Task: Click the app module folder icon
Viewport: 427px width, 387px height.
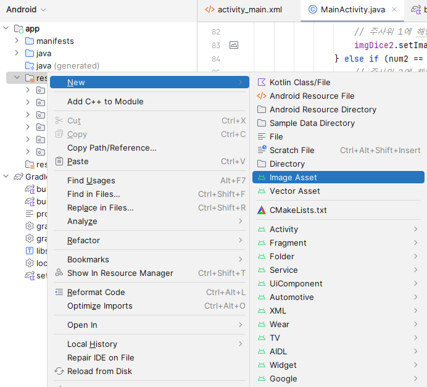Action: point(19,28)
